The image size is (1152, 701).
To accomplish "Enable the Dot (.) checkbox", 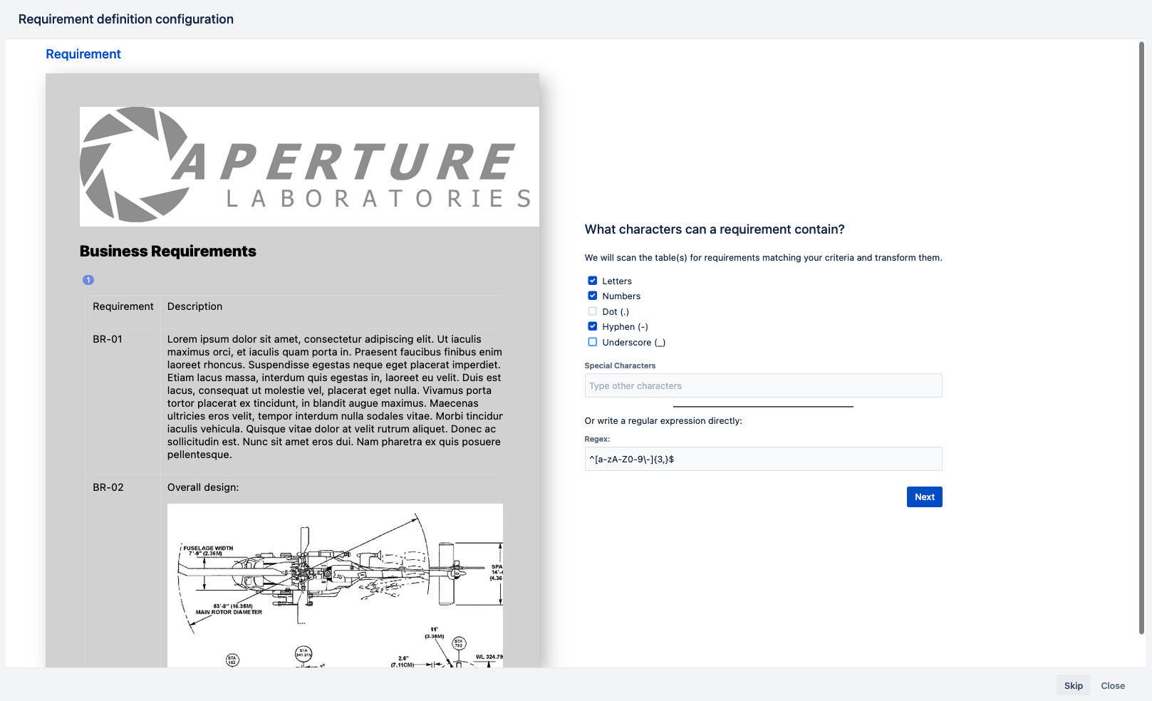I will pyautogui.click(x=593, y=311).
